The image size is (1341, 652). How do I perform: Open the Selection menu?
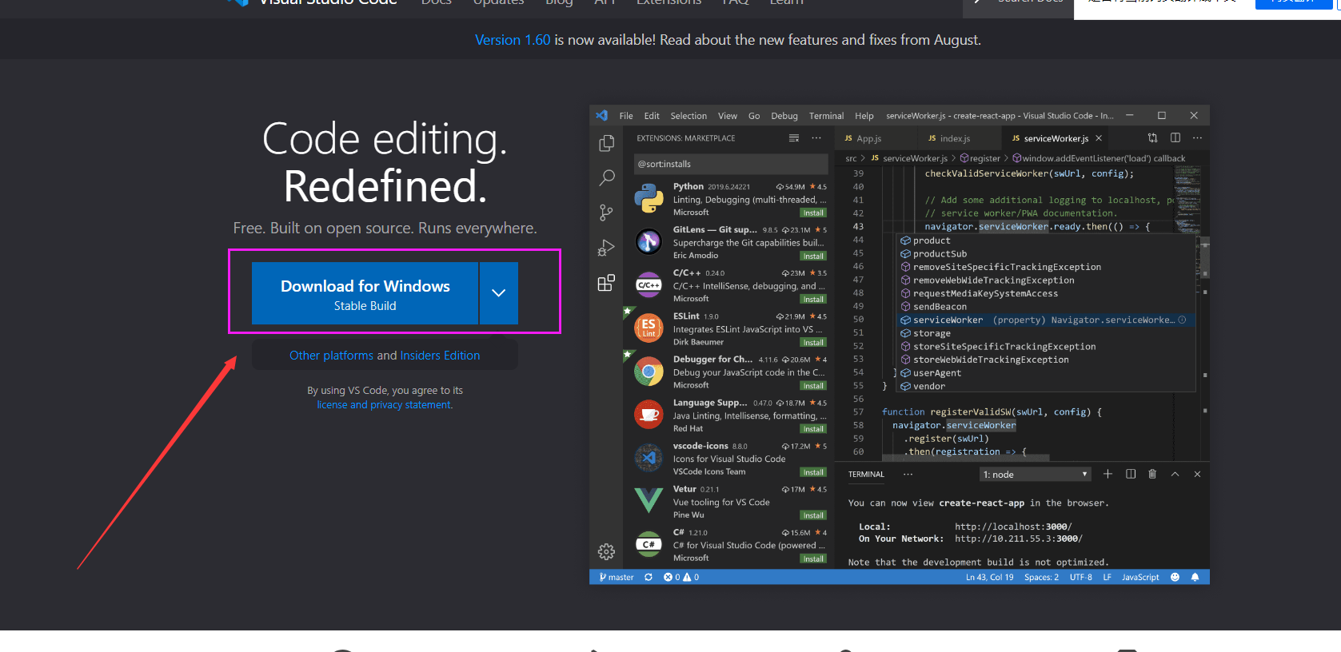(x=688, y=116)
